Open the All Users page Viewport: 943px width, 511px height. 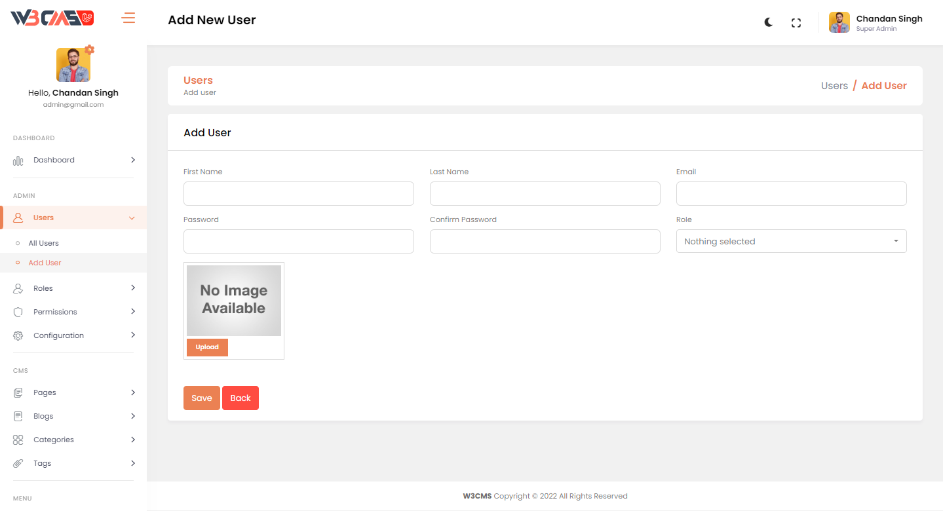(x=43, y=243)
